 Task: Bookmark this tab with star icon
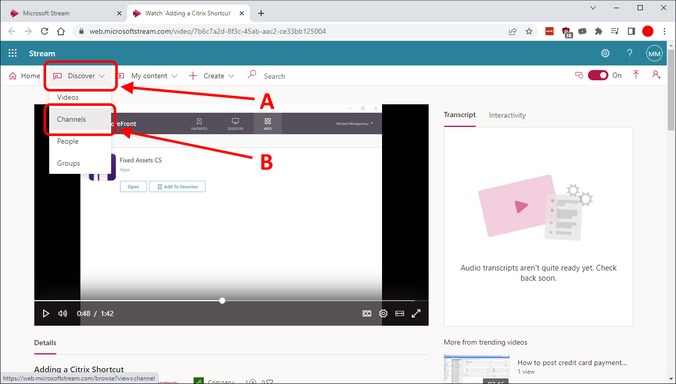(x=529, y=31)
